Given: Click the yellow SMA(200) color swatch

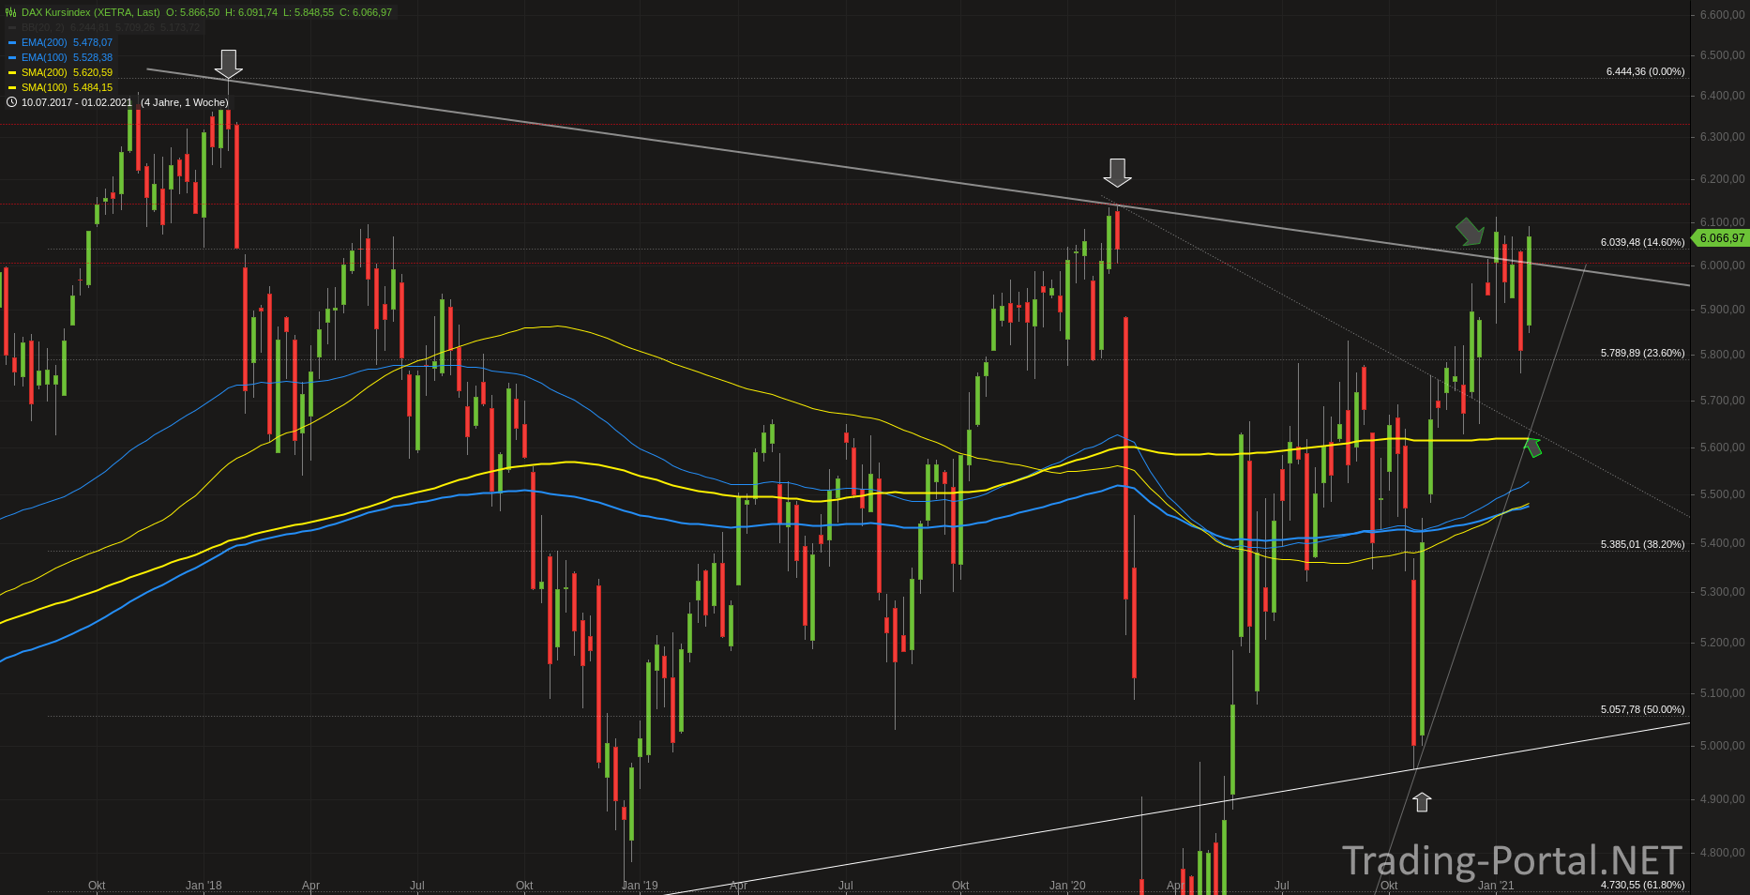Looking at the screenshot, I should tap(12, 72).
